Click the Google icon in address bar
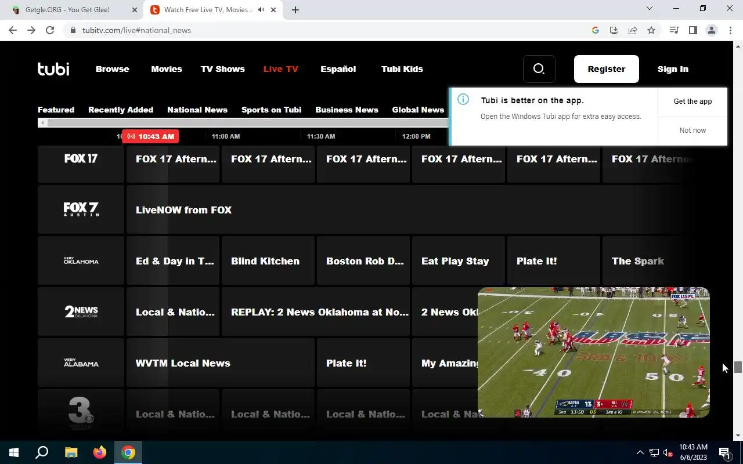 click(596, 30)
